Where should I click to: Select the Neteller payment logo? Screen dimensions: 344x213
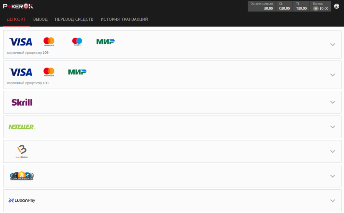(22, 127)
